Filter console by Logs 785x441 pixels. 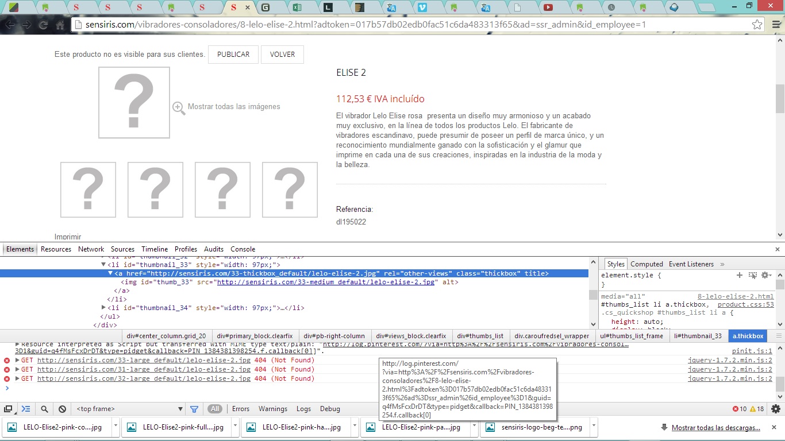pos(303,409)
